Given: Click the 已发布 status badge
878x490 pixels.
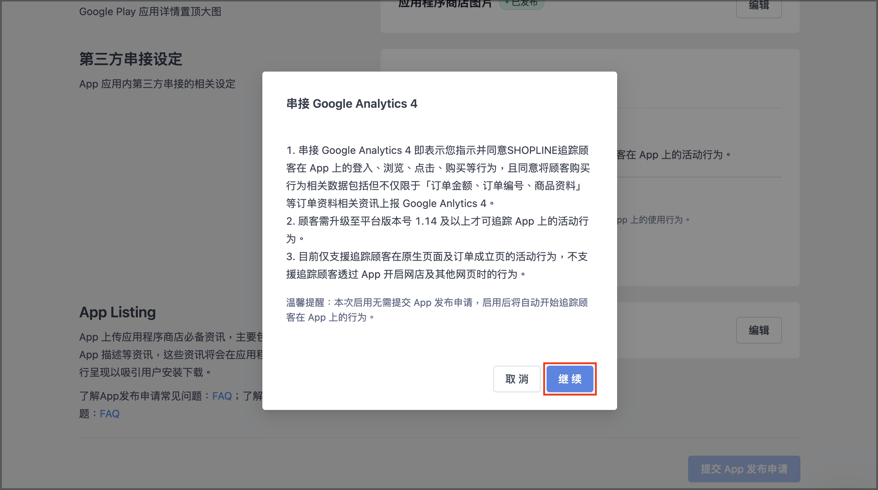Looking at the screenshot, I should [x=521, y=4].
